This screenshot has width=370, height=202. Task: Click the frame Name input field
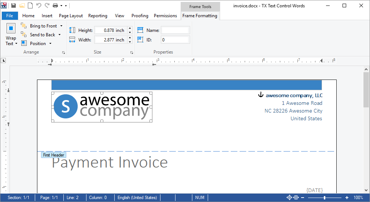[x=175, y=30]
